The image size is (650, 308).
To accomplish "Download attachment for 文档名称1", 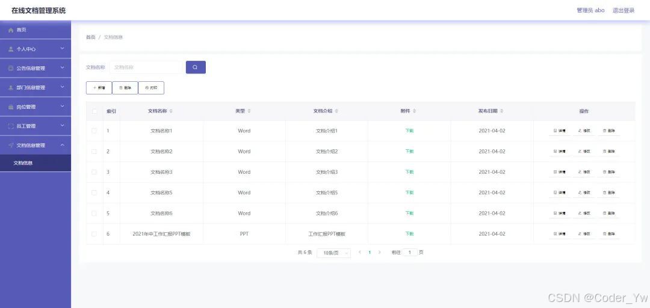I will [x=410, y=131].
